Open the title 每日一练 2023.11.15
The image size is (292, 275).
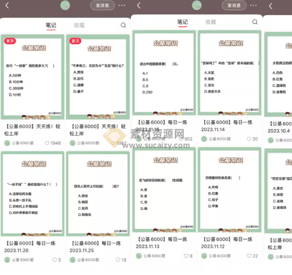(x=162, y=126)
